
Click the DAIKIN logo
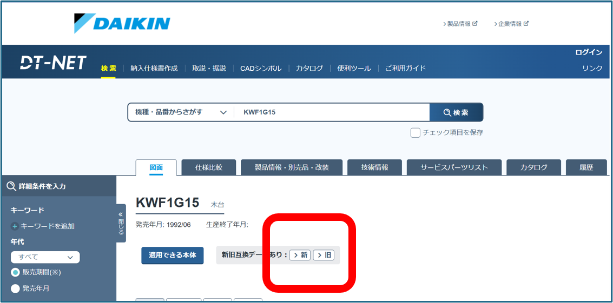122,23
